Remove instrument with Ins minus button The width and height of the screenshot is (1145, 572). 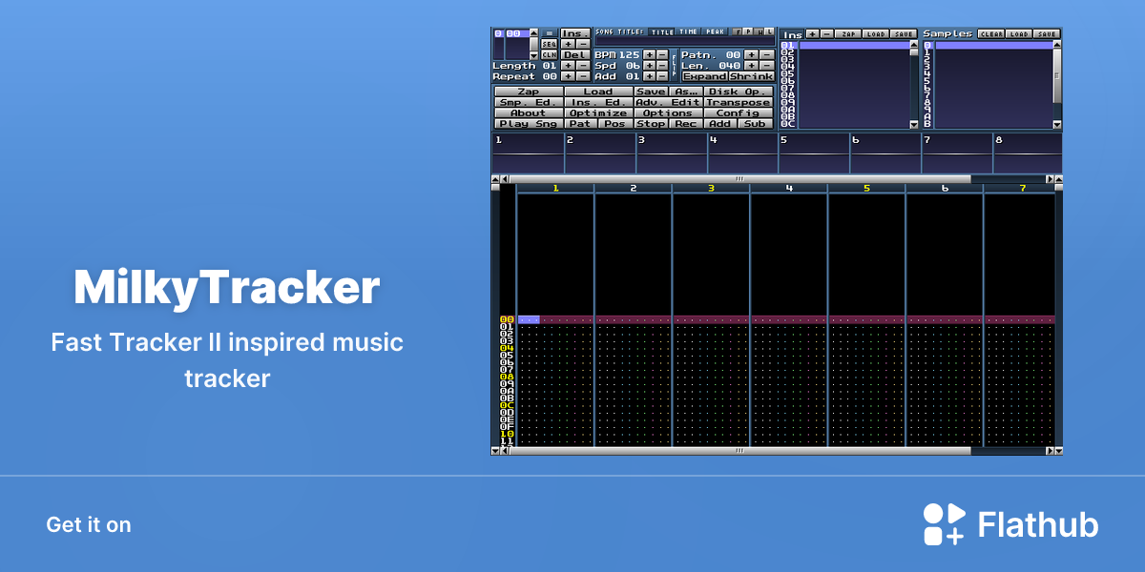826,33
